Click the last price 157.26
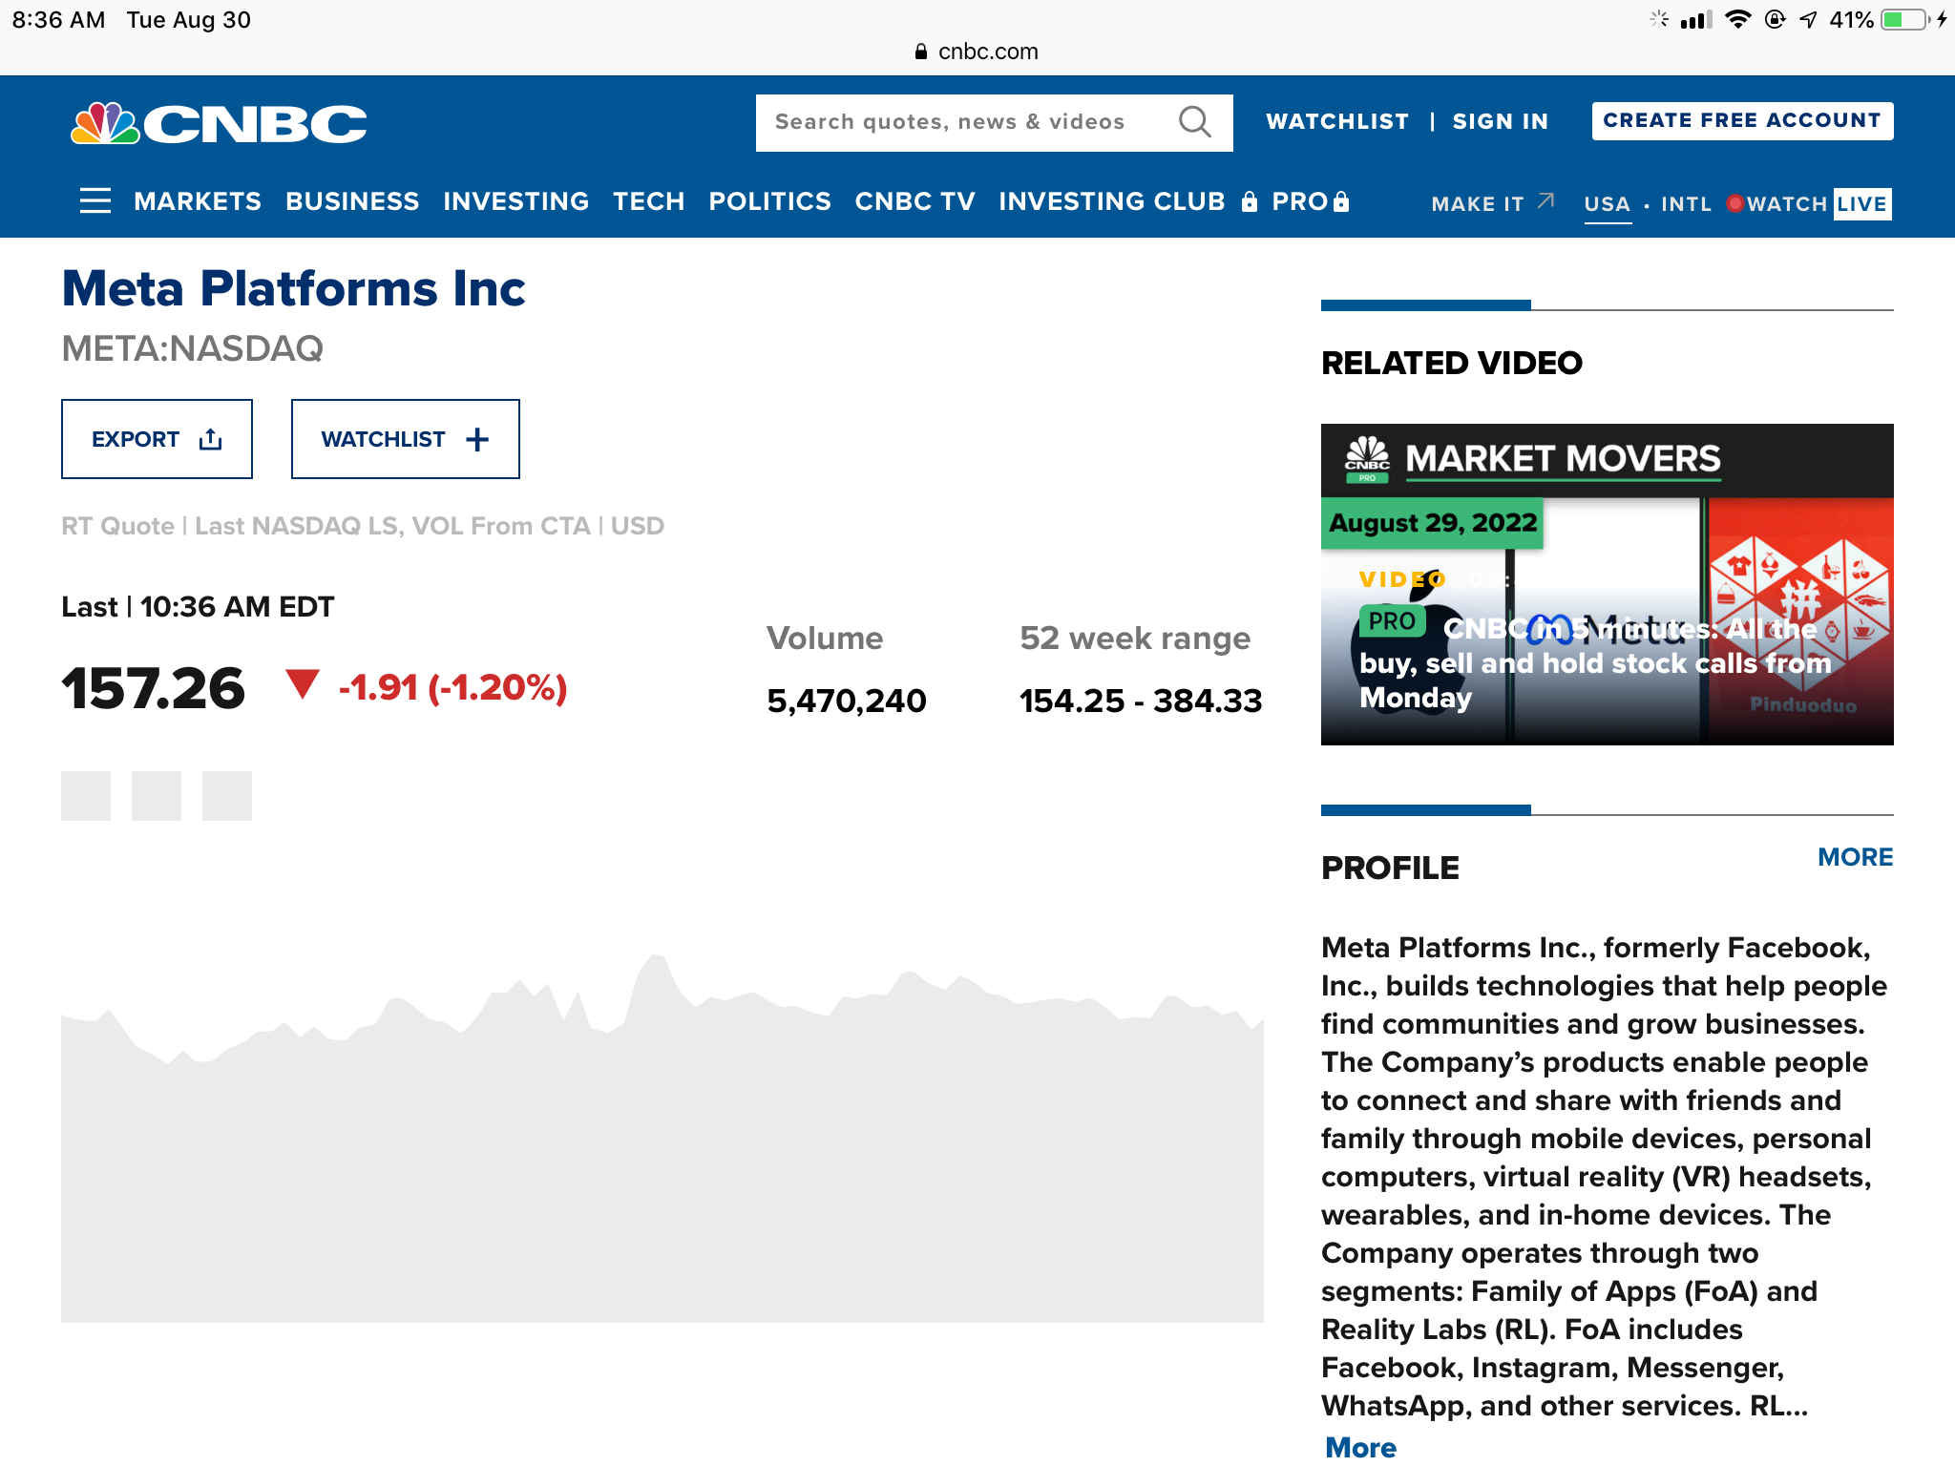1955x1466 pixels. tap(154, 688)
